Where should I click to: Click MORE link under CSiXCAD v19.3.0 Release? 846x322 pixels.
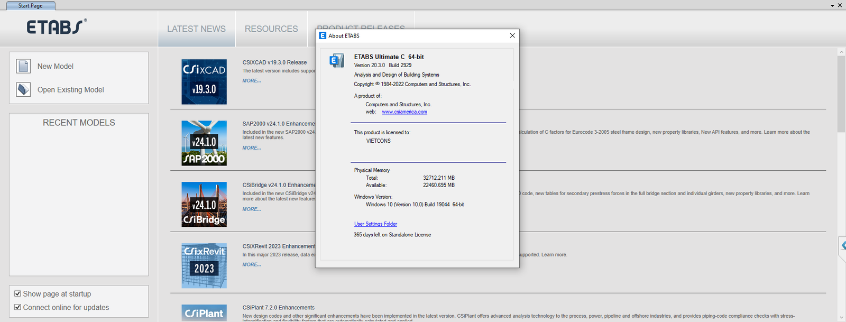pyautogui.click(x=252, y=80)
